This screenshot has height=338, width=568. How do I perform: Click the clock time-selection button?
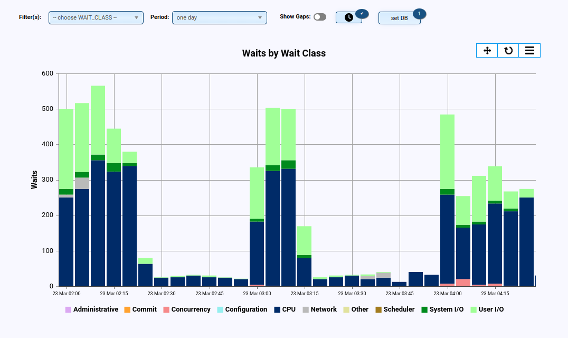348,17
